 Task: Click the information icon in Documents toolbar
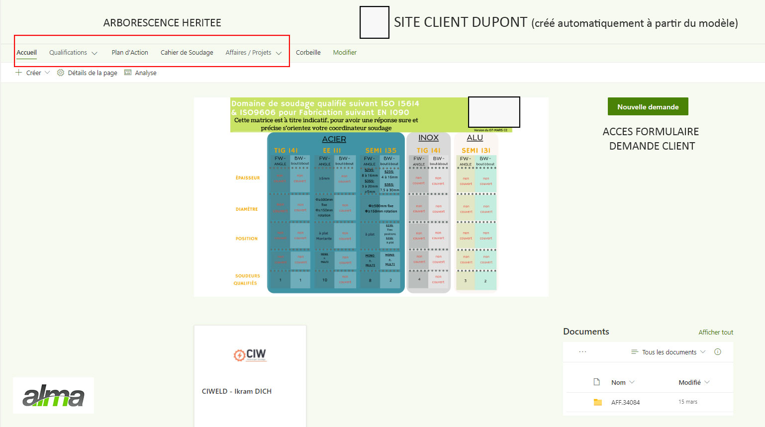(x=718, y=352)
